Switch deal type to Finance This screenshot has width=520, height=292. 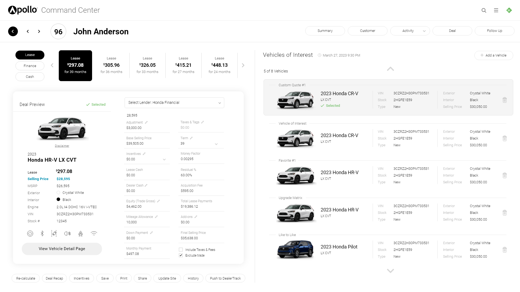point(30,66)
